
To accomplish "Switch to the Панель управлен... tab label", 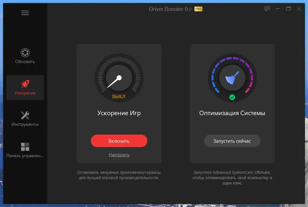I will [x=25, y=156].
